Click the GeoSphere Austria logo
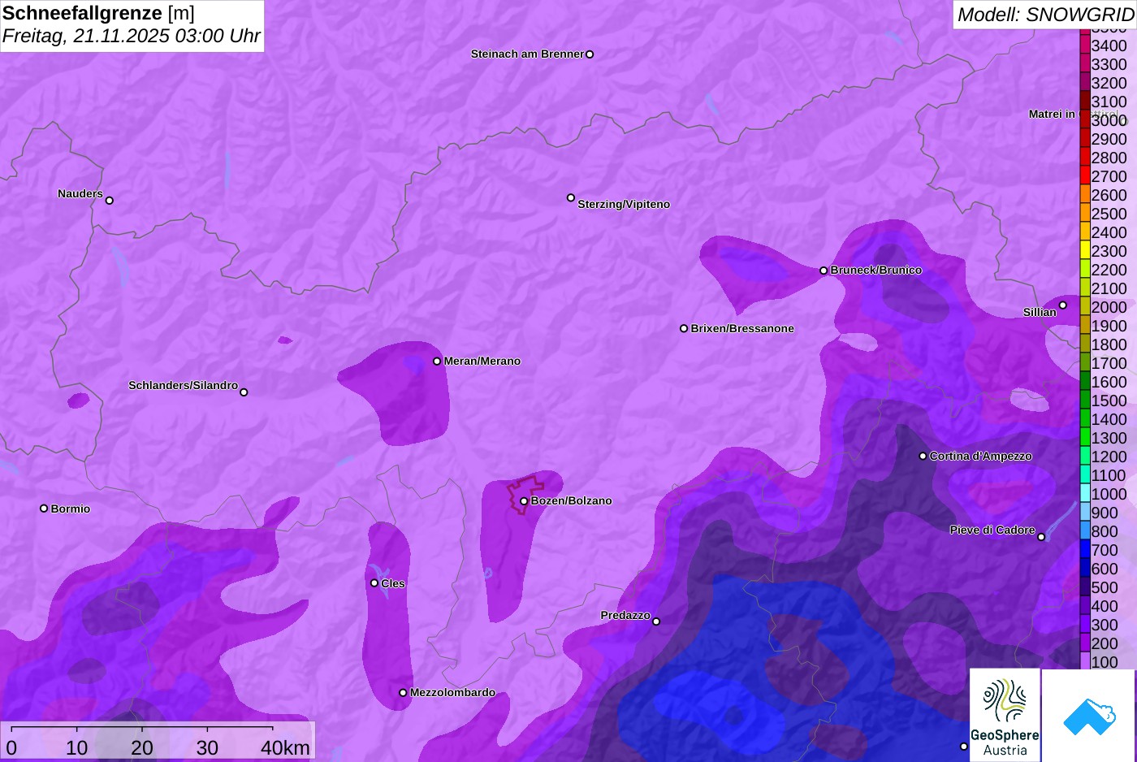This screenshot has height=762, width=1137. tap(1005, 714)
